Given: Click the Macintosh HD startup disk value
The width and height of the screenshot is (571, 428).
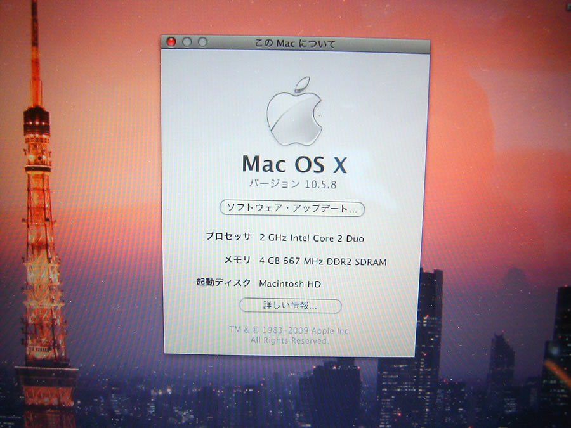Looking at the screenshot, I should 290,283.
